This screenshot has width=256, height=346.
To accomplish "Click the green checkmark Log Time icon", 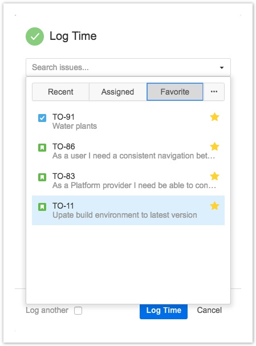I will click(35, 36).
